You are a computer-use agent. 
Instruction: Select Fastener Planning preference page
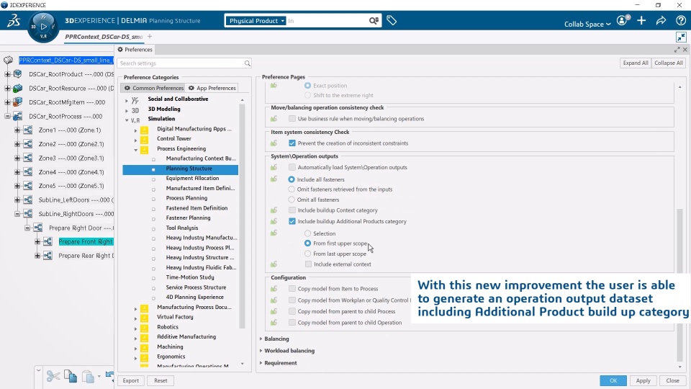click(188, 218)
